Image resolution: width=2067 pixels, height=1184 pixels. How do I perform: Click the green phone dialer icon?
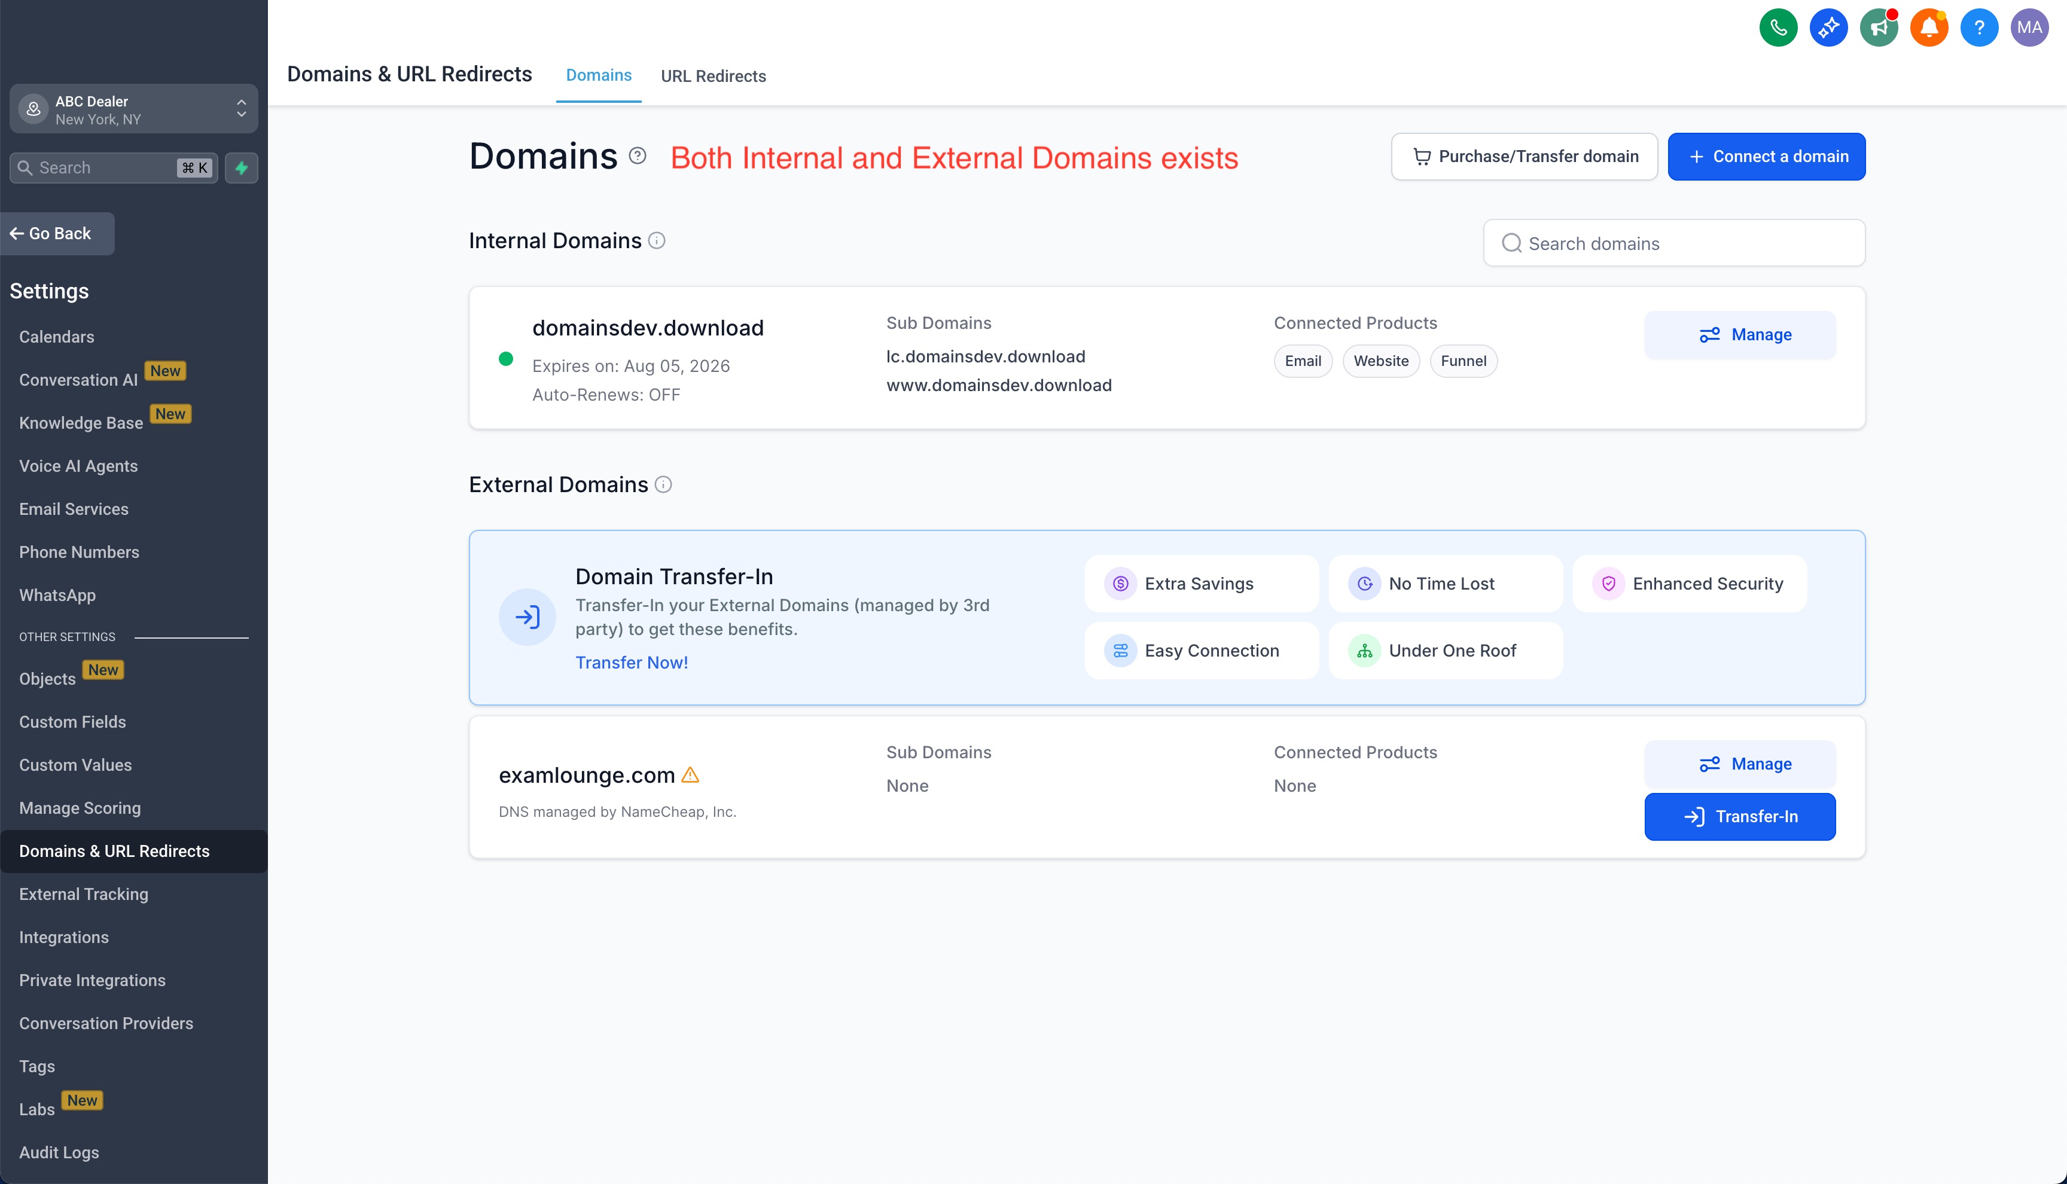(x=1778, y=28)
